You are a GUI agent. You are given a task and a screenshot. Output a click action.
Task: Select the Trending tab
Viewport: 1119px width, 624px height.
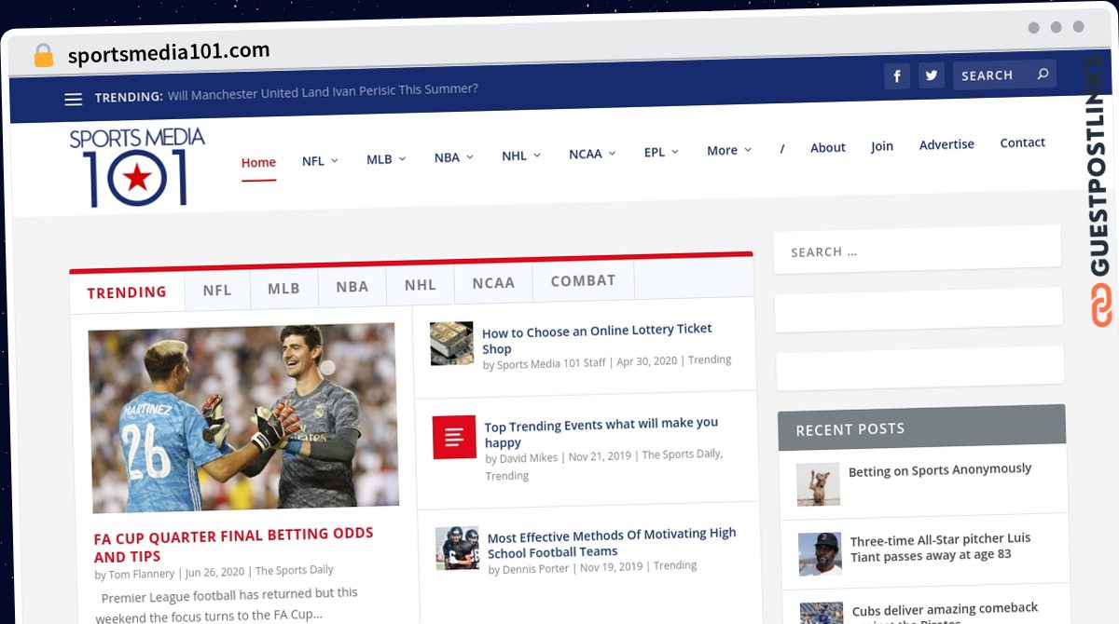(x=127, y=292)
